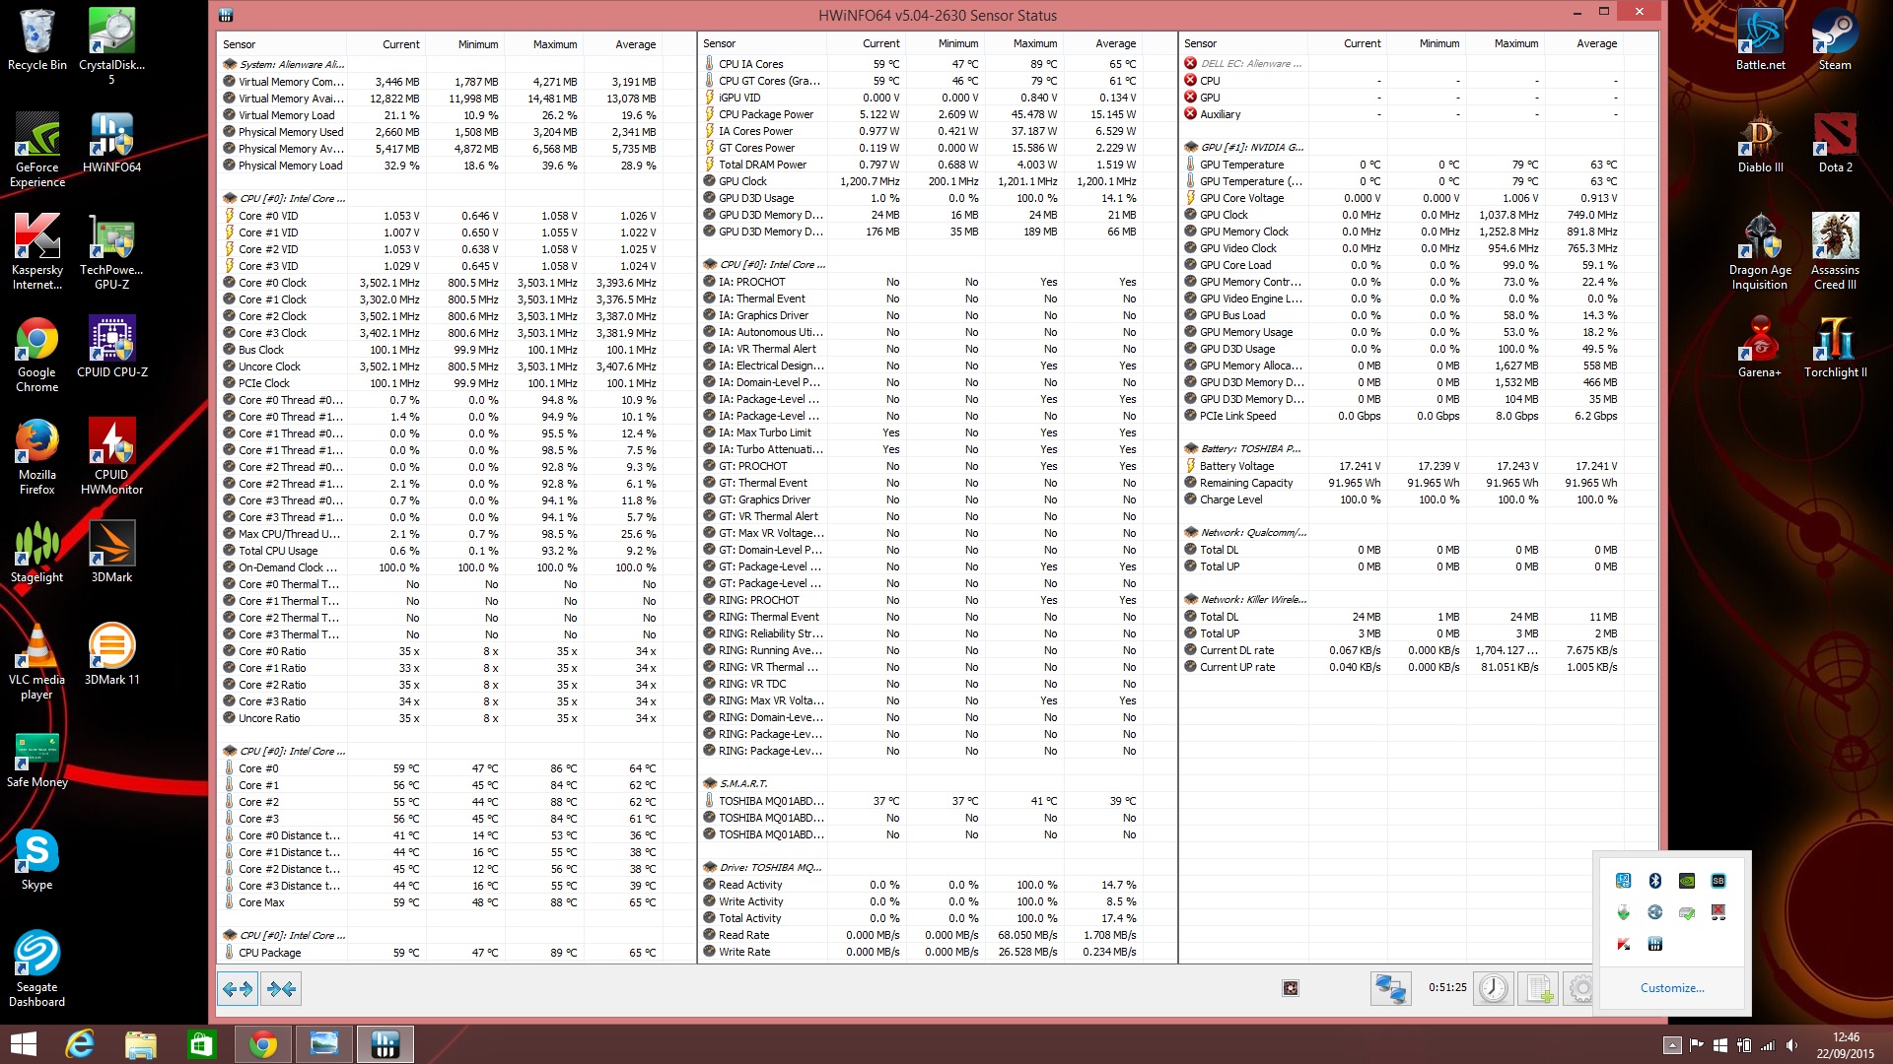Open Diablo III desktop shortcut

click(x=1760, y=142)
